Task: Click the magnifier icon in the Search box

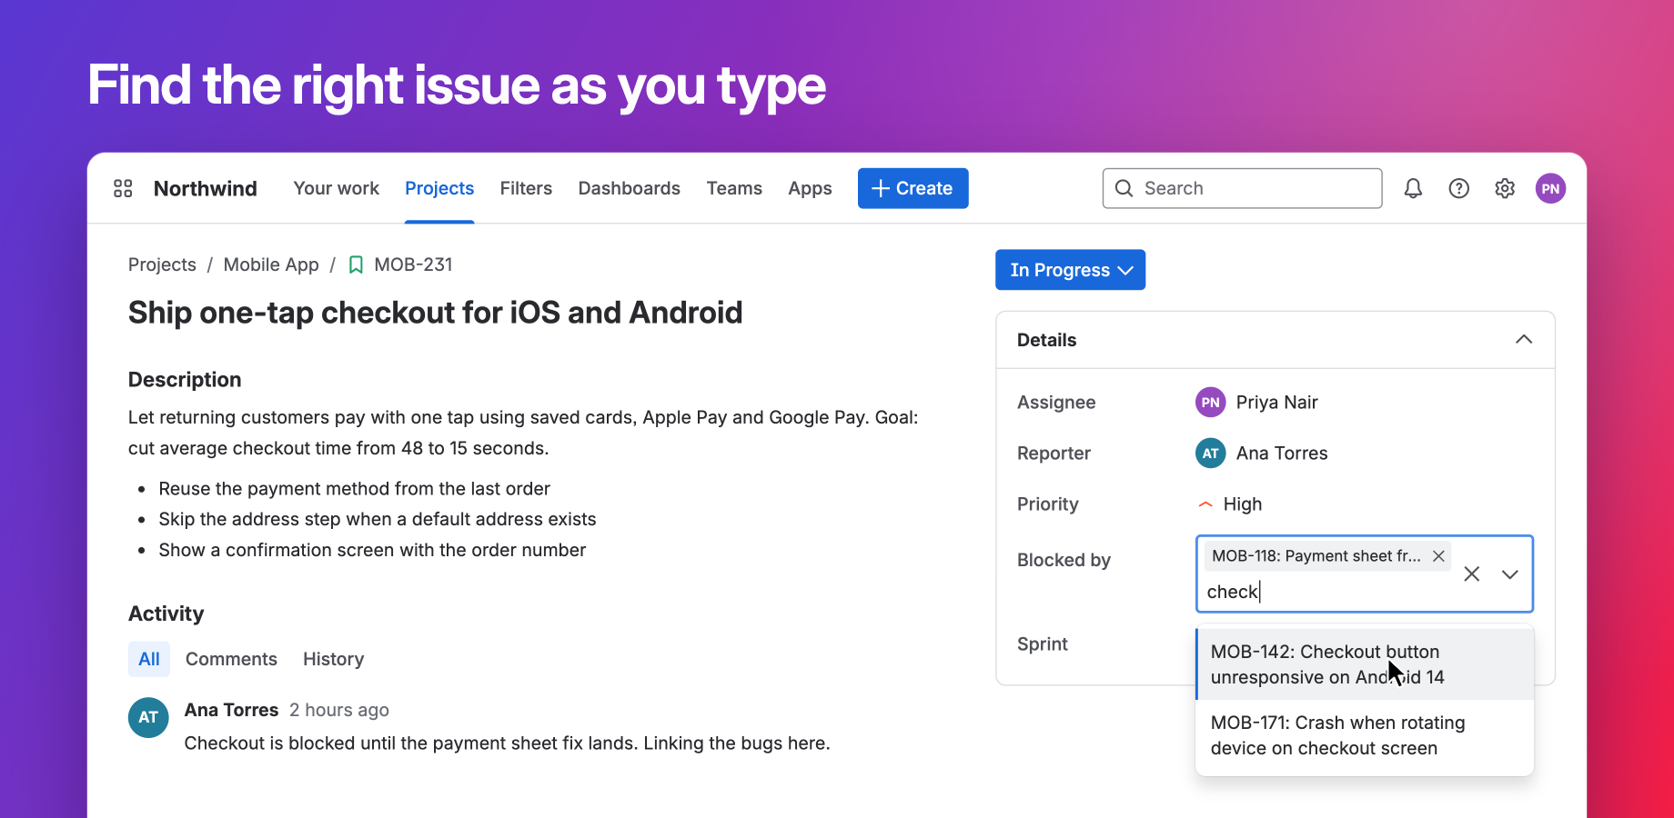Action: click(x=1124, y=188)
